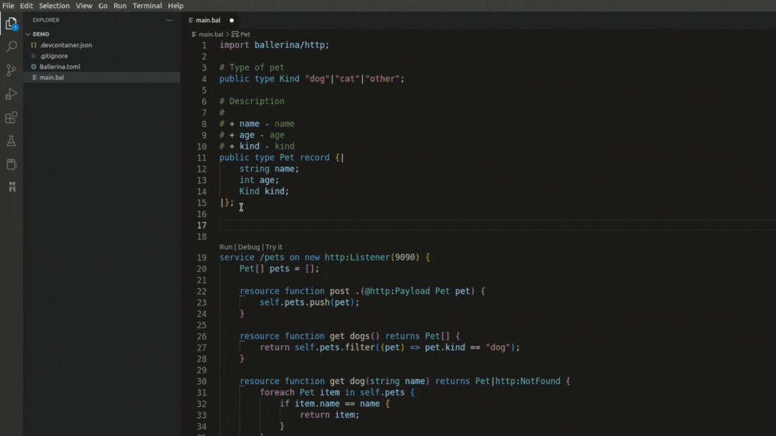The image size is (776, 436).
Task: Click the 'service /pets' declaration line
Action: (325, 258)
